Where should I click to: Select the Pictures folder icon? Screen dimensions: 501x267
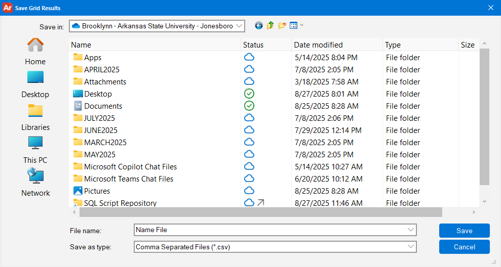click(x=78, y=191)
